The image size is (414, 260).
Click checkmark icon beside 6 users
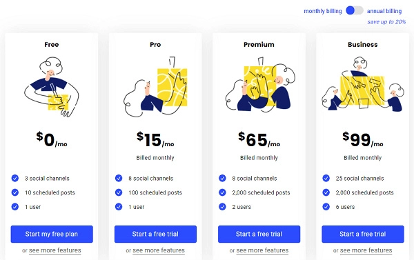pos(326,207)
